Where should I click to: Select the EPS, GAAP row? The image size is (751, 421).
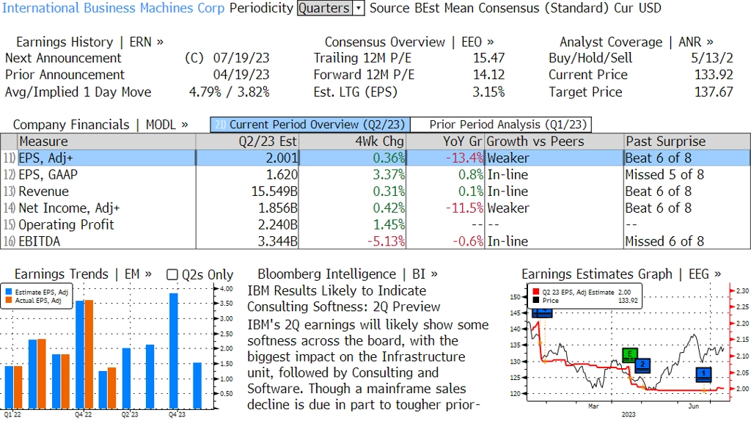[375, 175]
